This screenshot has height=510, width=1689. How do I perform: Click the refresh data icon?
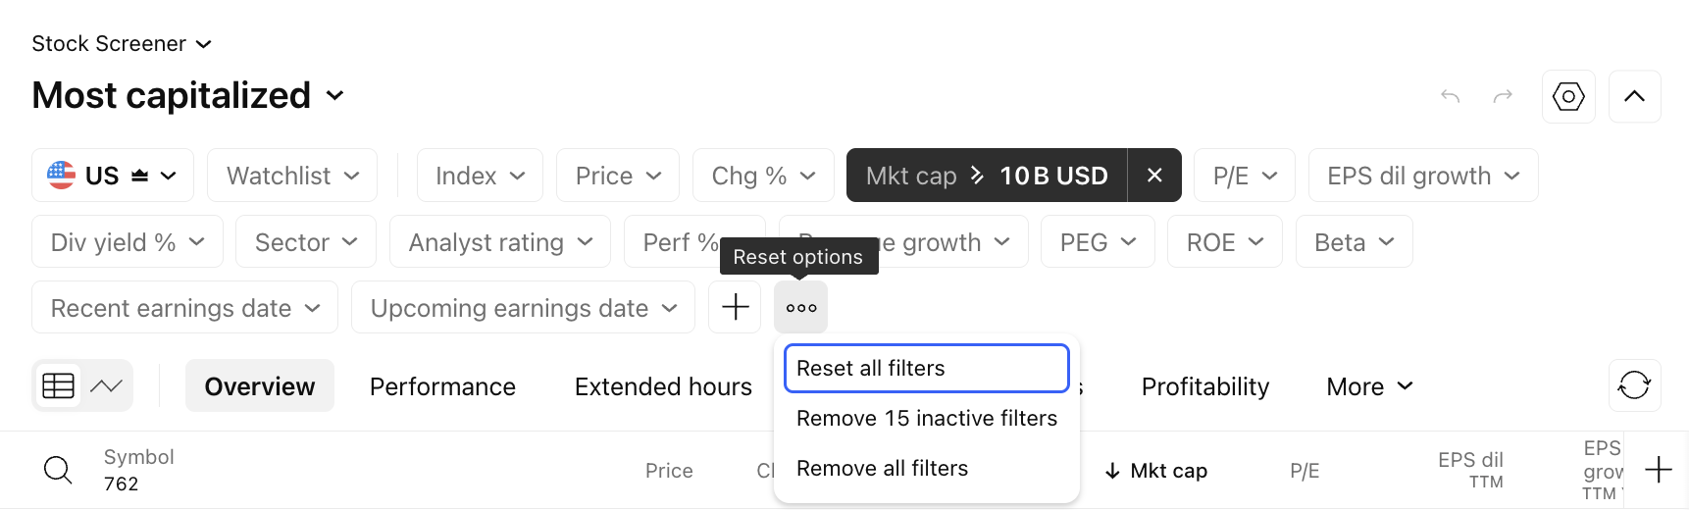point(1634,385)
